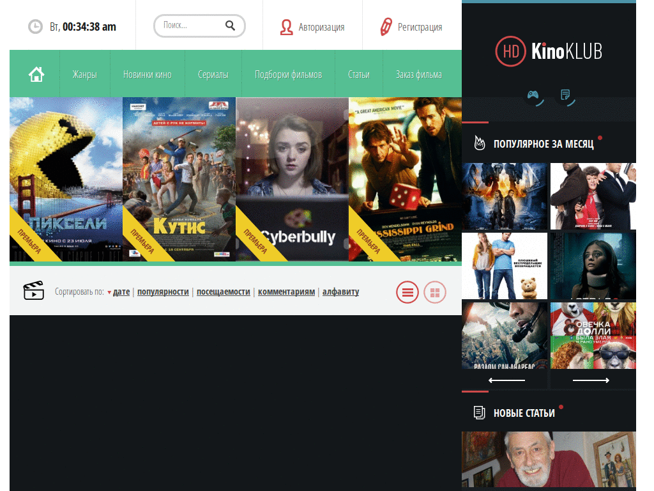Open Заказ фильма page
Image resolution: width=654 pixels, height=491 pixels.
[419, 74]
